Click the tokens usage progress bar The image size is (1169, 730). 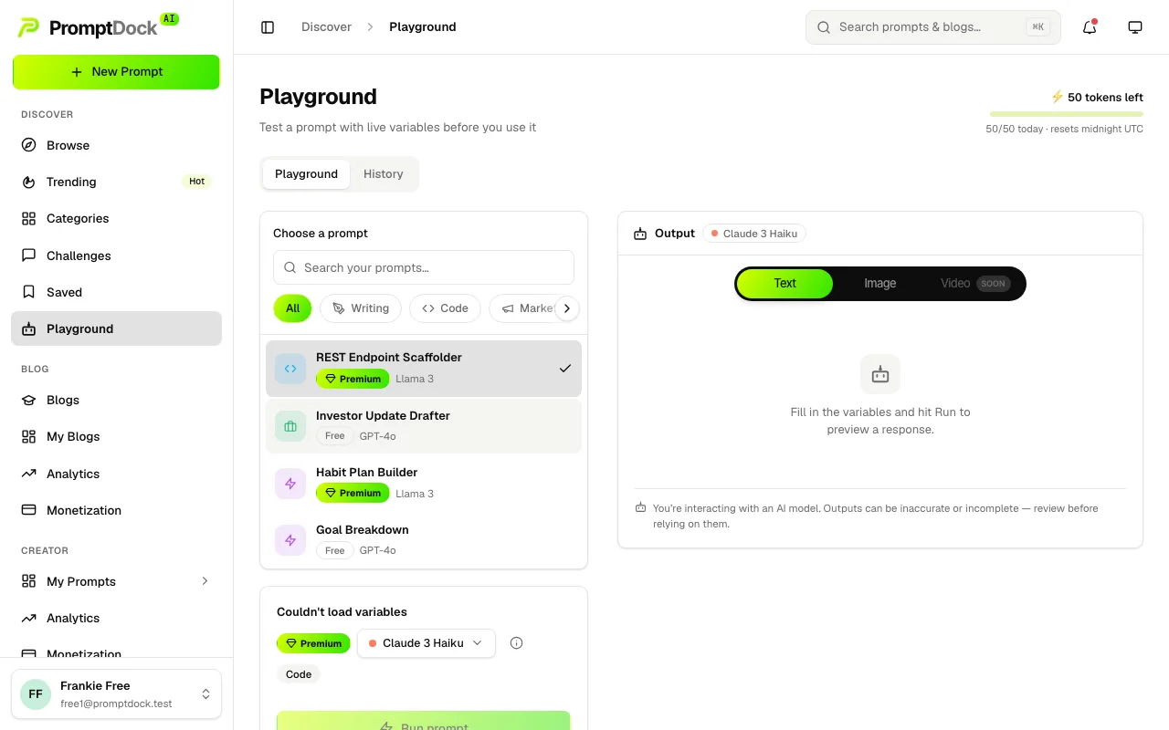(1067, 114)
